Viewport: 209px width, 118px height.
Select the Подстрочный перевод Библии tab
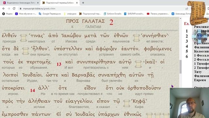[x=60, y=3]
